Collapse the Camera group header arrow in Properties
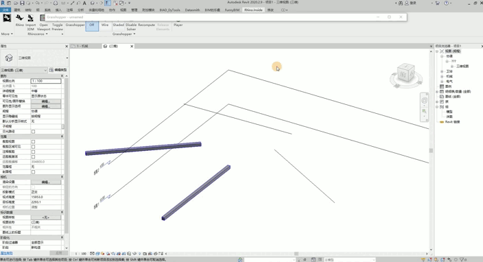The height and width of the screenshot is (262, 483). tap(62, 177)
